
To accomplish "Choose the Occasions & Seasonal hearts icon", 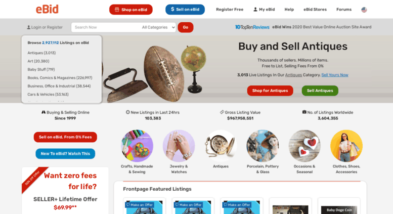I will (304, 146).
